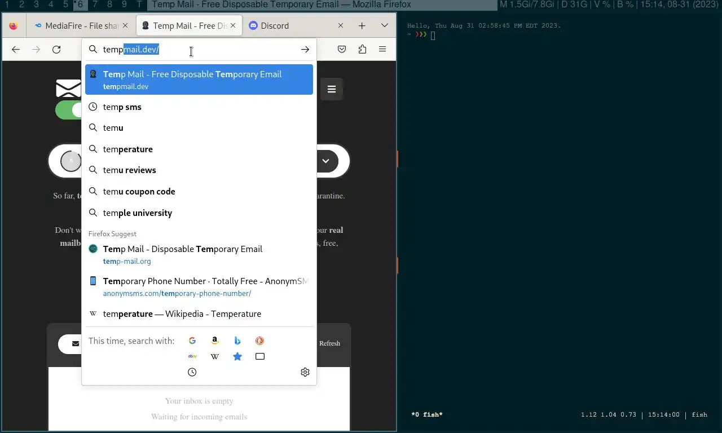The height and width of the screenshot is (433, 722).
Task: Choose 'temu reviews' search suggestion
Action: point(199,170)
